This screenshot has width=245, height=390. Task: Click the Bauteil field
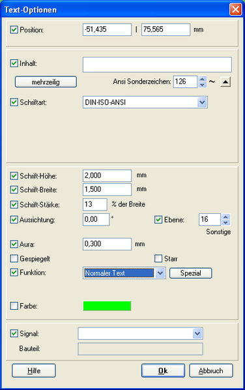(140, 349)
